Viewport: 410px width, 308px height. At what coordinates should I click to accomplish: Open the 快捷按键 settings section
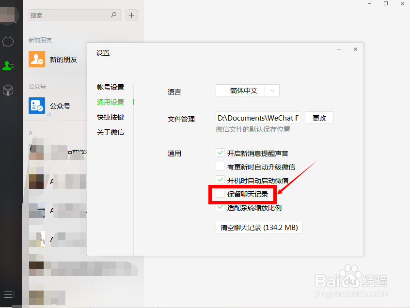(110, 117)
